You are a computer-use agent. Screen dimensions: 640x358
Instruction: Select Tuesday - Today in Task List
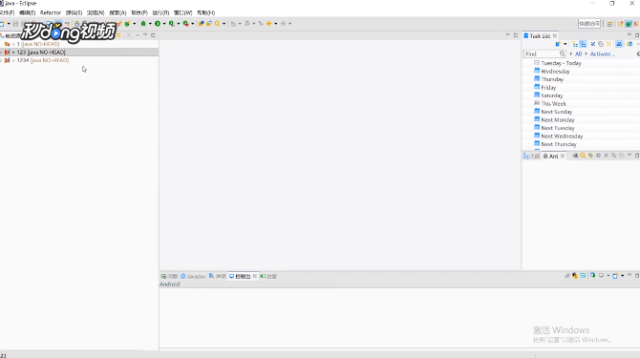click(561, 63)
